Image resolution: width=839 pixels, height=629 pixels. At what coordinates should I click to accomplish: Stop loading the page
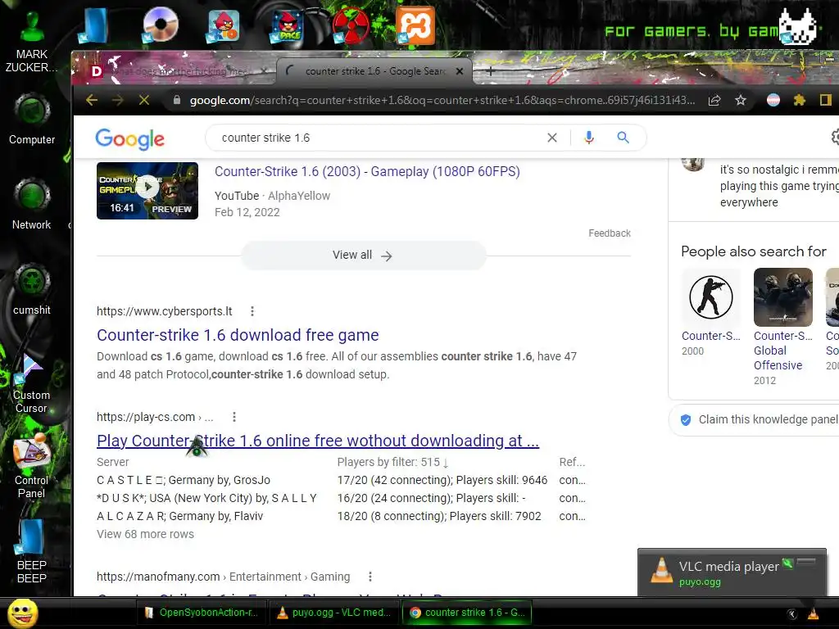point(144,100)
